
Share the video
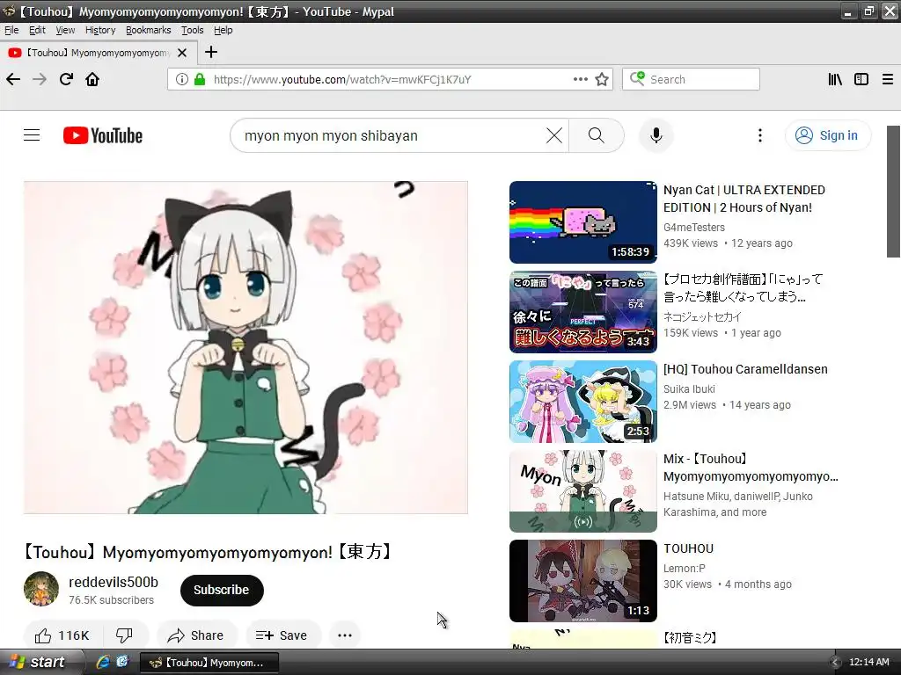[x=196, y=635]
